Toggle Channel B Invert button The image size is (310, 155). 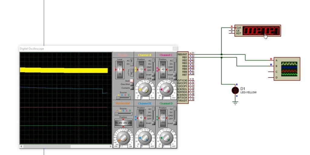[x=153, y=123]
